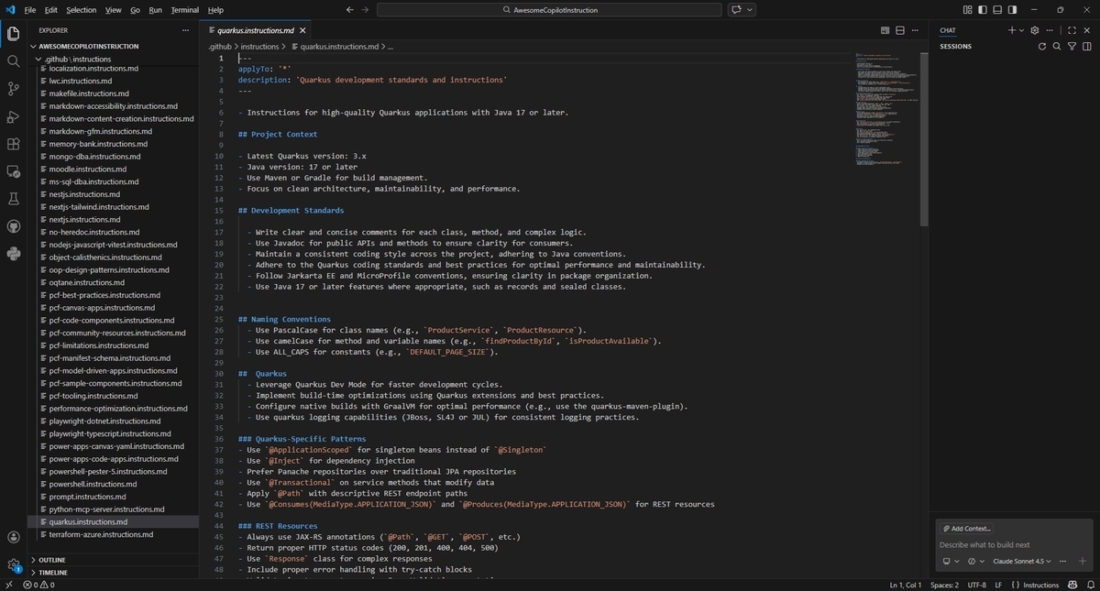Screen dimensions: 1100x591
Task: Open the Selection menu
Action: (81, 9)
